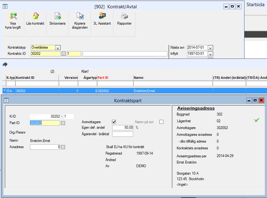Viewport: 267px width, 198px height.
Task: Click Av value DEMO
Action: (141, 166)
